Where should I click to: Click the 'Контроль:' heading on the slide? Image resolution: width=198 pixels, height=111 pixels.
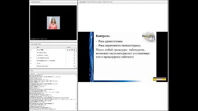(x=103, y=36)
